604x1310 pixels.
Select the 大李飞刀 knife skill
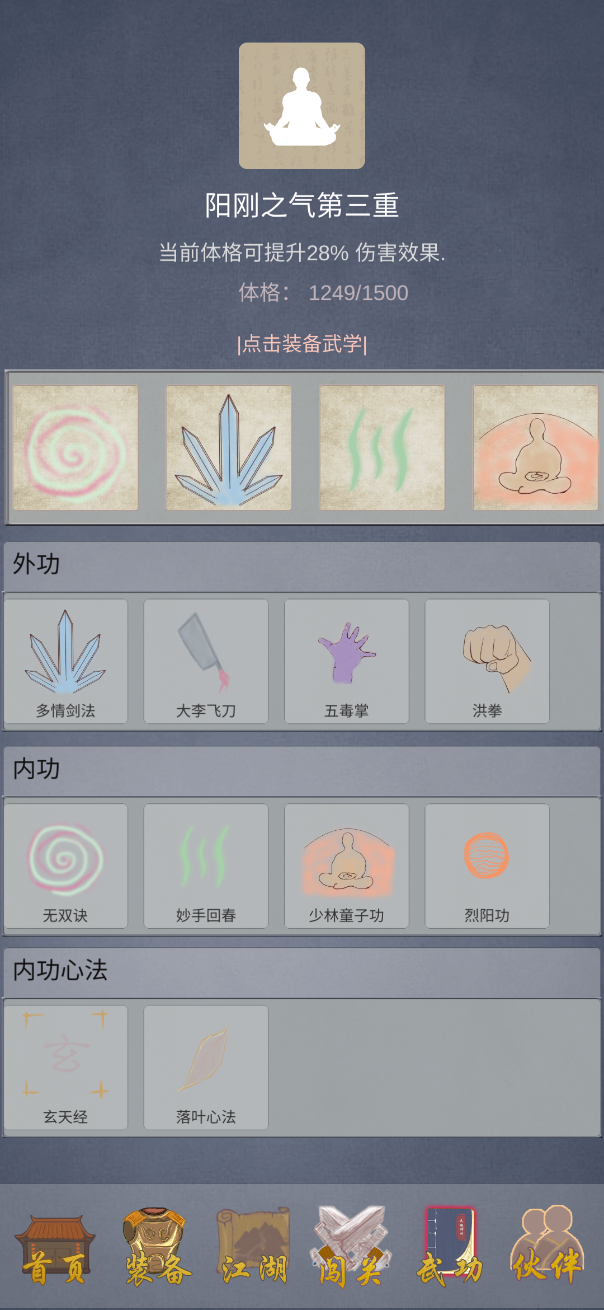point(206,661)
